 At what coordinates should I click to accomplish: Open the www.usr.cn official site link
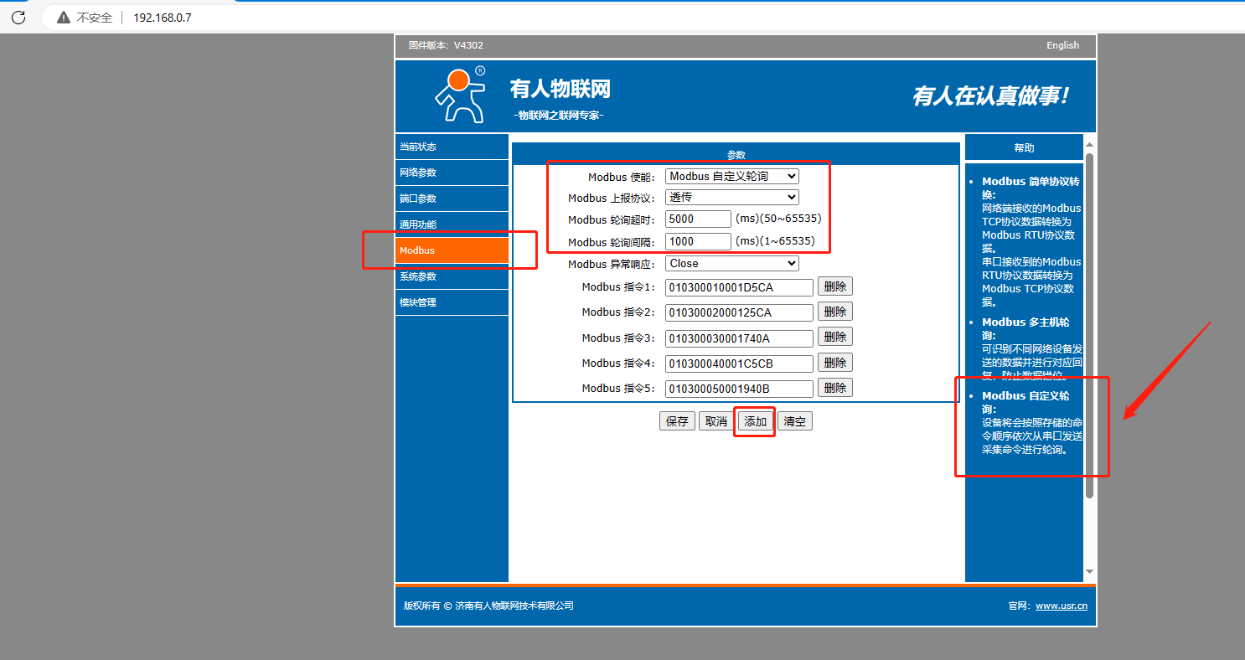point(1062,606)
